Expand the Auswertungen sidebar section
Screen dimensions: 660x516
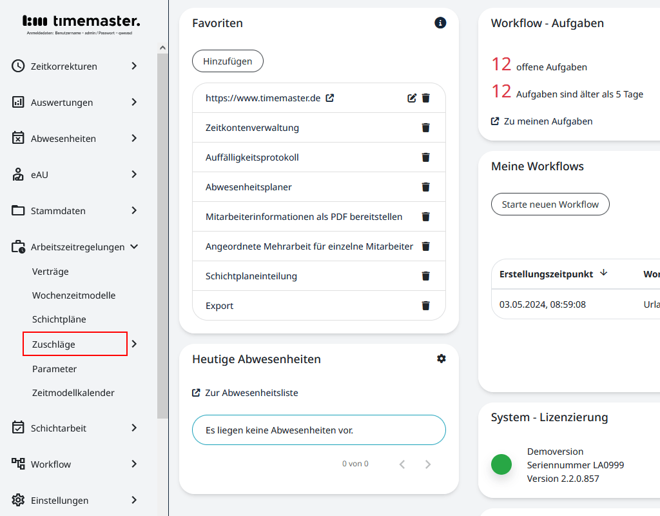point(134,102)
